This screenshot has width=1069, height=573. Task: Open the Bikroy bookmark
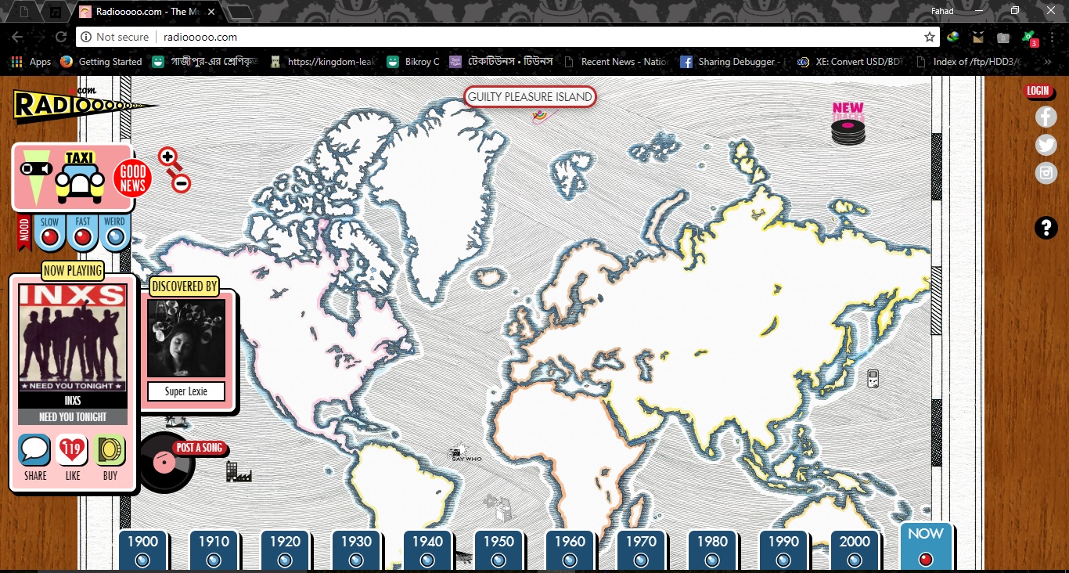(x=412, y=62)
